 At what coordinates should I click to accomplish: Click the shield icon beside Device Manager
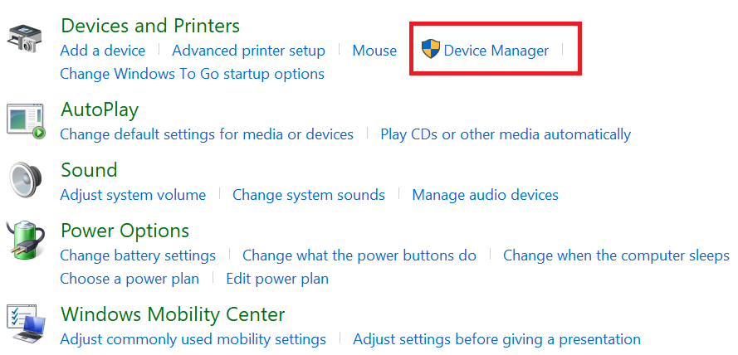[x=430, y=50]
